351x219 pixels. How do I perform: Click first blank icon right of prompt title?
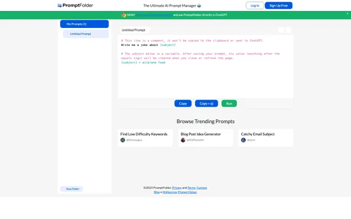(x=281, y=30)
